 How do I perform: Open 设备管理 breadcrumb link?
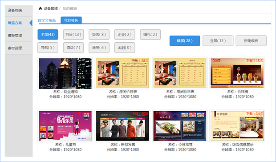[x=51, y=8]
